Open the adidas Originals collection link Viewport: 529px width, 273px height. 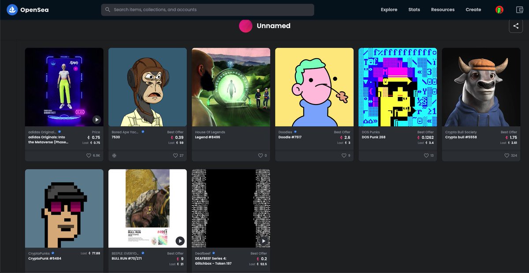[42, 132]
